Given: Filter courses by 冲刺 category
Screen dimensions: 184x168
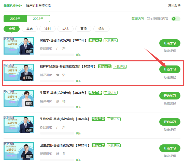Looking at the screenshot, I should click(47, 29).
